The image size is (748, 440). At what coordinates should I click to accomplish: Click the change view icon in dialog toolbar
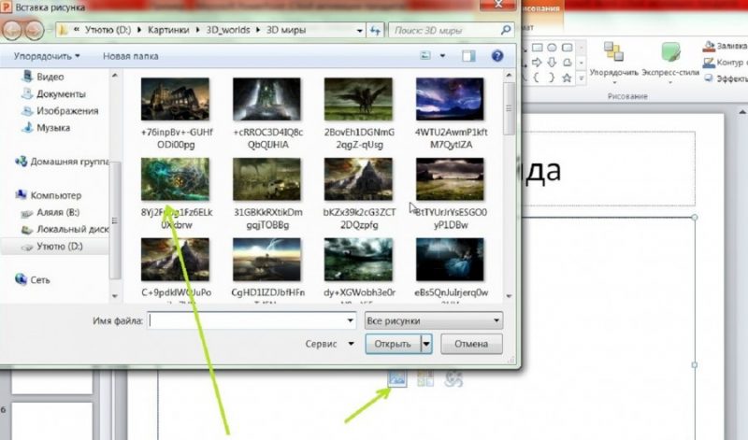coord(426,56)
